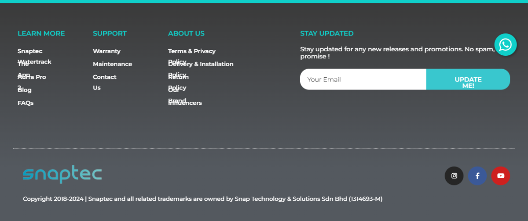This screenshot has width=528, height=221.
Task: Open the Our Brand link
Action: pos(177,95)
